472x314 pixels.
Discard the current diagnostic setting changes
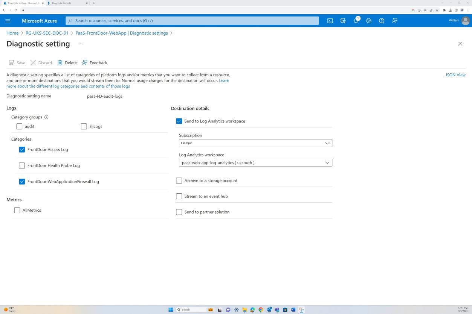[x=41, y=63]
